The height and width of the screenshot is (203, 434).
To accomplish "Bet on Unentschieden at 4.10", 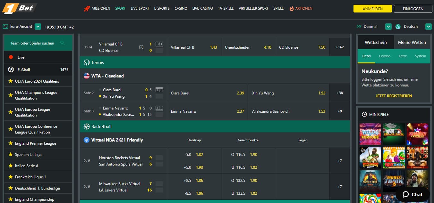I will tap(248, 47).
